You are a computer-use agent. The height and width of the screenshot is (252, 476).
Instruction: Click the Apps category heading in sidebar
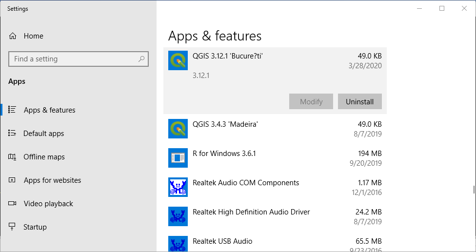[17, 81]
